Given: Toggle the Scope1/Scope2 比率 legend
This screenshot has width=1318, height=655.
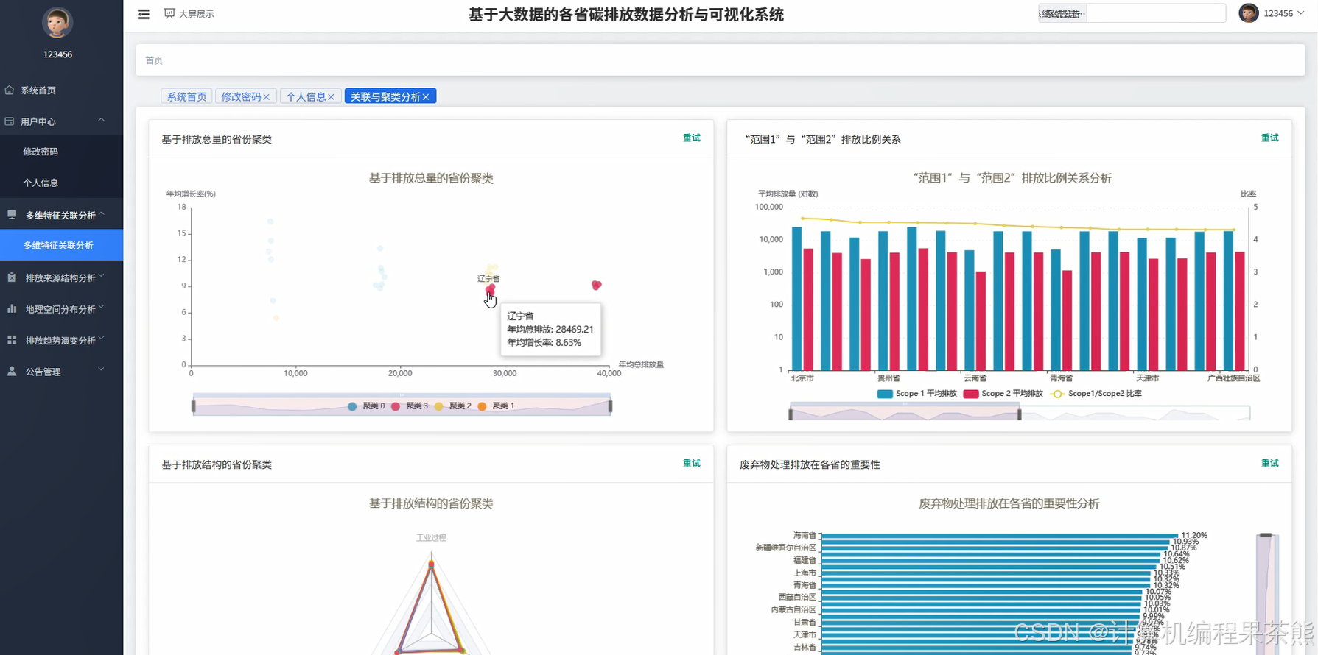Looking at the screenshot, I should [1096, 394].
